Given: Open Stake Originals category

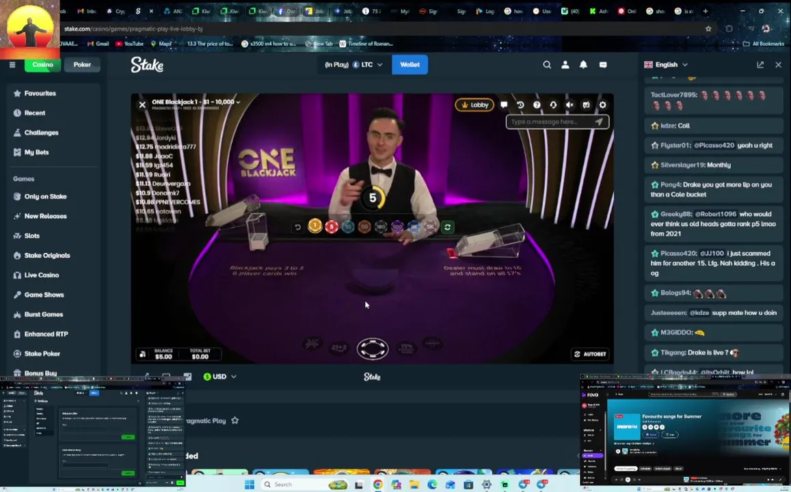Looking at the screenshot, I should (x=47, y=256).
